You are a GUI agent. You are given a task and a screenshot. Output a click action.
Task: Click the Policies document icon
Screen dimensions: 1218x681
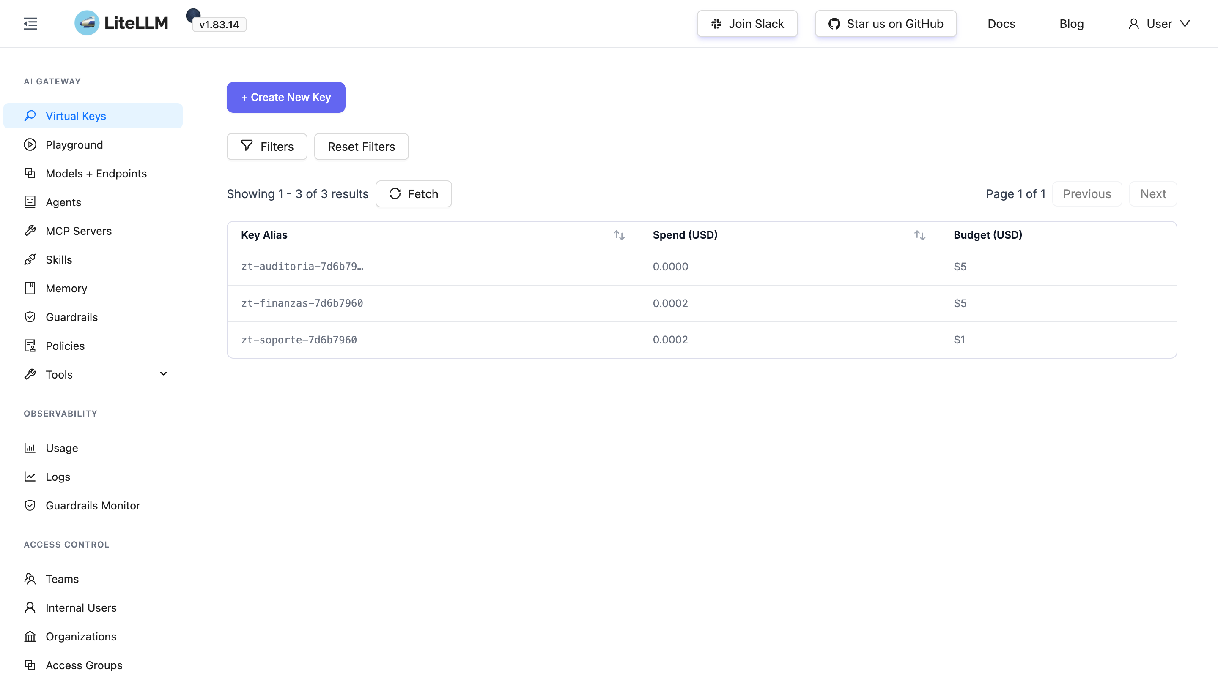[30, 346]
